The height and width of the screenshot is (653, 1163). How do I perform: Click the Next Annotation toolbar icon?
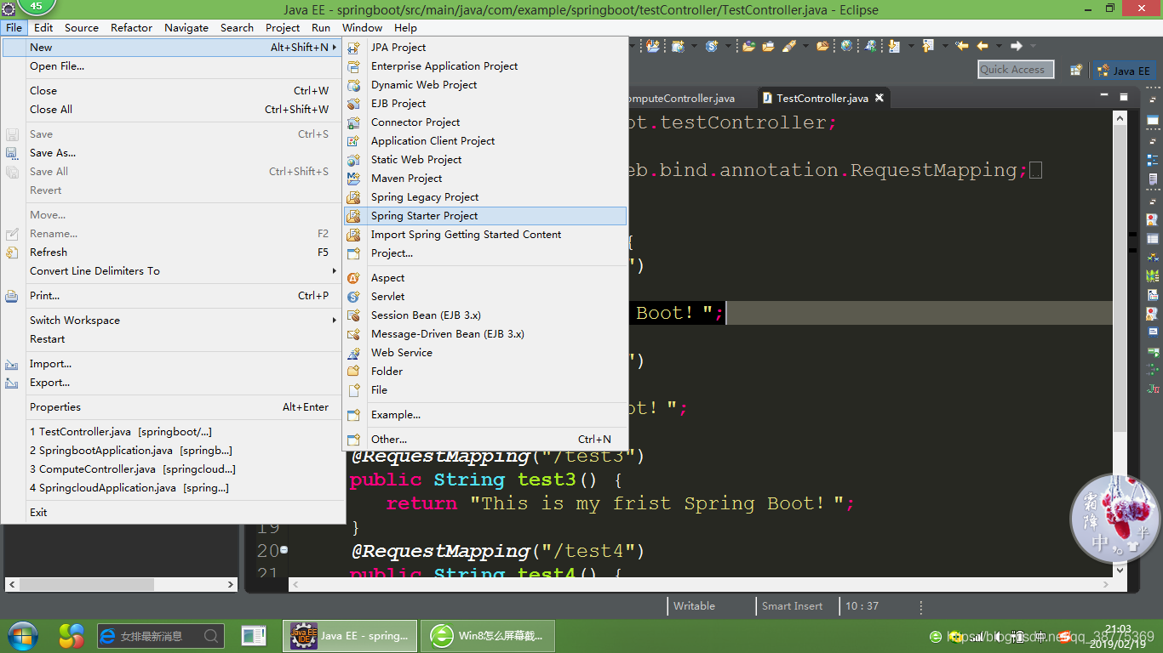coord(892,46)
